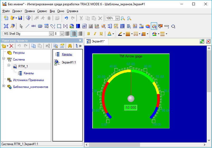This screenshot has width=212, height=148.
Task: Open the fill color bucket picker
Action: (155, 34)
